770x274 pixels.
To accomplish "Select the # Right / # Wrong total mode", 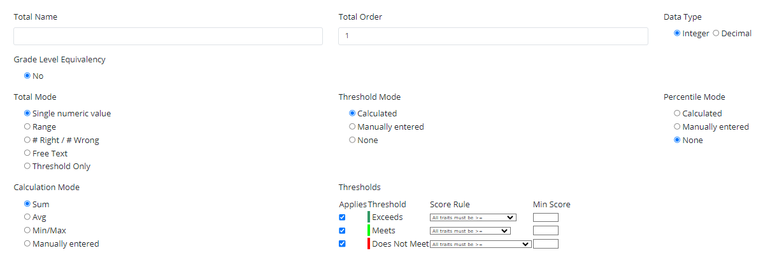I will [27, 140].
